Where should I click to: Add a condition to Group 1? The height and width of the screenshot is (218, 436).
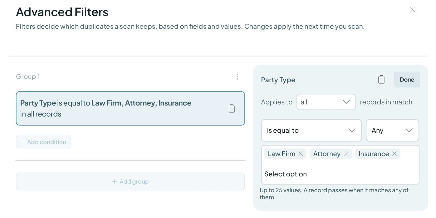[43, 142]
